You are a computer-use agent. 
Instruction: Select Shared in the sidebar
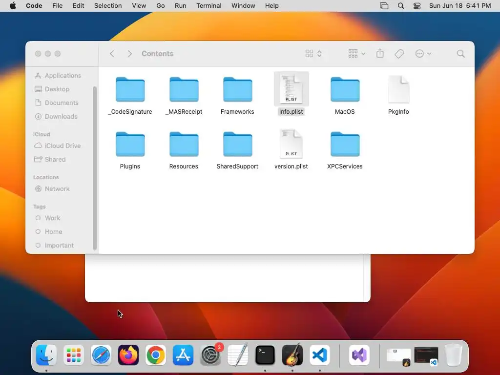[50, 160]
